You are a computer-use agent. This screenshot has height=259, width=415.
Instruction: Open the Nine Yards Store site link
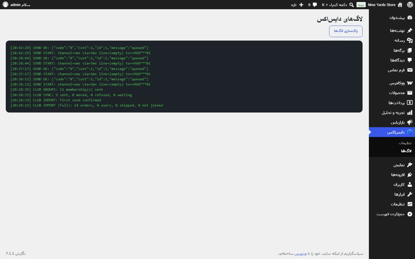coord(382,5)
